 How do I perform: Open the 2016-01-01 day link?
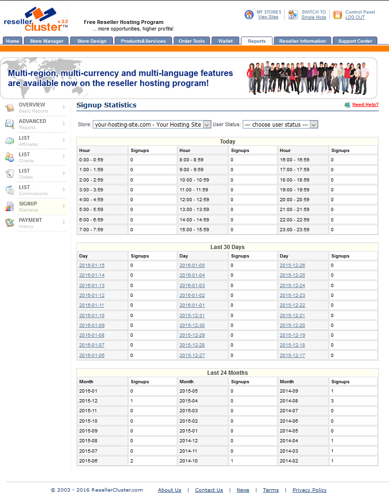pos(192,305)
